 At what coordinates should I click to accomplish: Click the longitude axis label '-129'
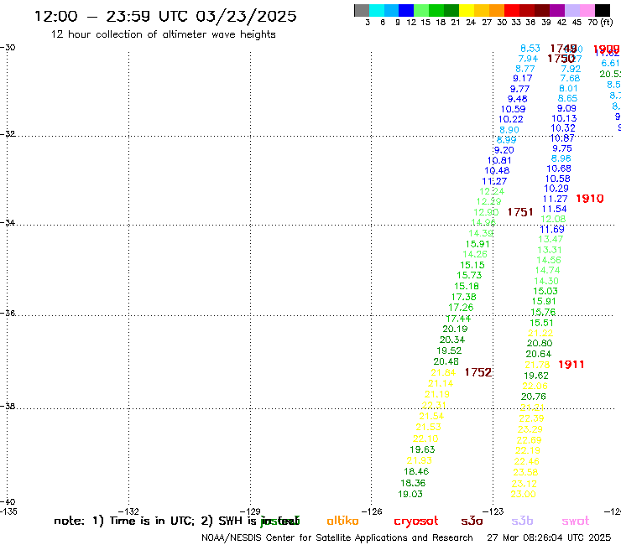pyautogui.click(x=250, y=511)
